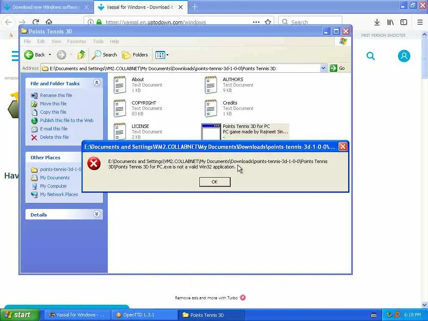Open the Help menu in Explorer
This screenshot has width=428, height=321.
click(115, 41)
